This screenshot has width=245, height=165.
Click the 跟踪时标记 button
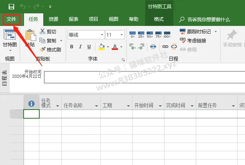pyautogui.click(x=195, y=31)
